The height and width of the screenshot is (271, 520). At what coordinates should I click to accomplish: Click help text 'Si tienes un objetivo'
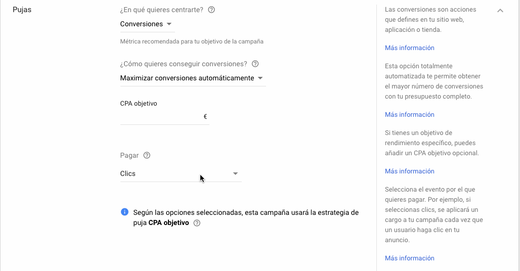(432, 143)
